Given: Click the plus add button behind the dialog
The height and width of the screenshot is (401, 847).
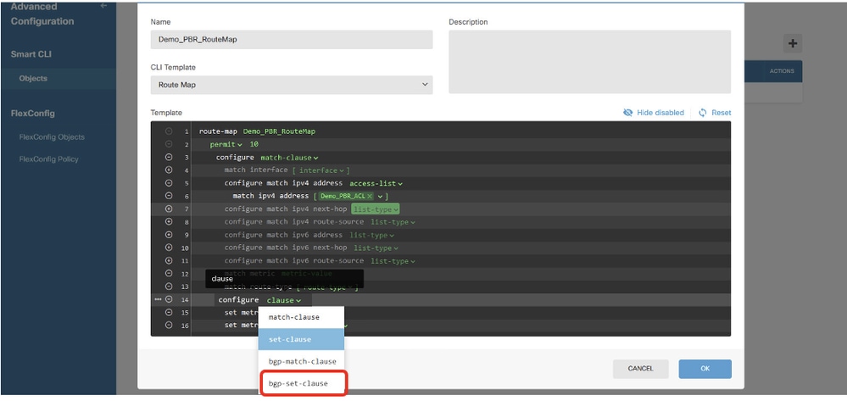Looking at the screenshot, I should pyautogui.click(x=793, y=43).
